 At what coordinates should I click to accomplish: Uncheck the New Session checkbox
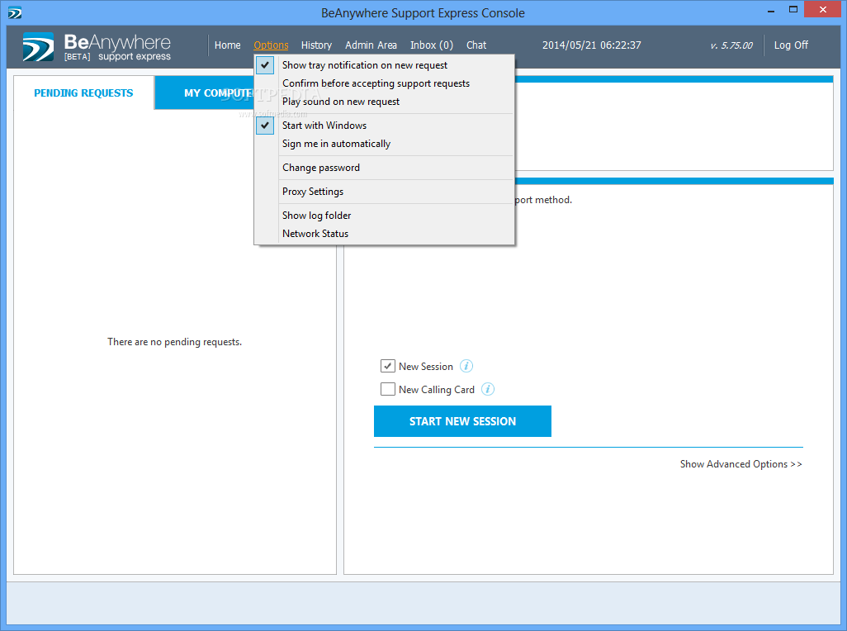pos(388,366)
